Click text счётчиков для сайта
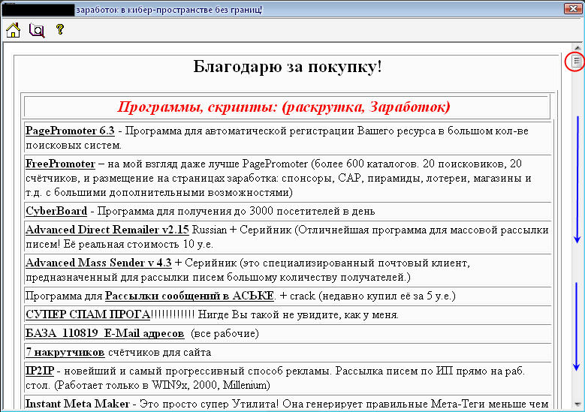The height and width of the screenshot is (412, 585). [x=160, y=353]
